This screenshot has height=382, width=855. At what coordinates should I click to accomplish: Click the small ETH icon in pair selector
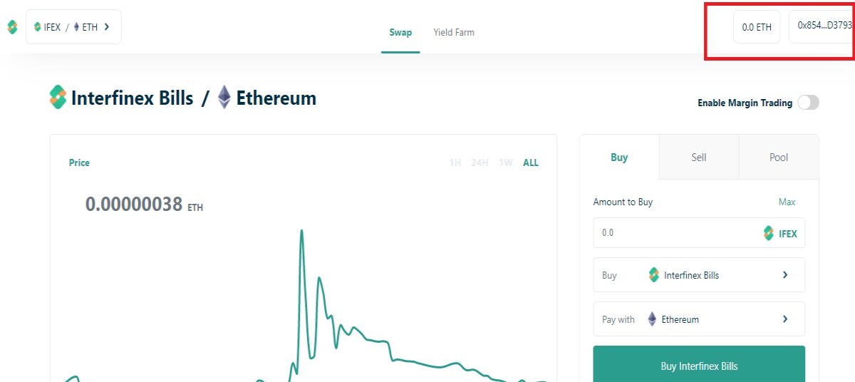[76, 27]
